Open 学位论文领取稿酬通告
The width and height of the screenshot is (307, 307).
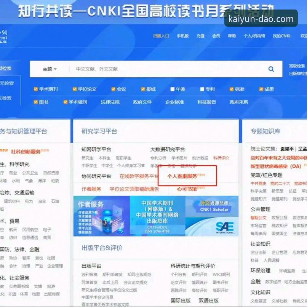134,189
